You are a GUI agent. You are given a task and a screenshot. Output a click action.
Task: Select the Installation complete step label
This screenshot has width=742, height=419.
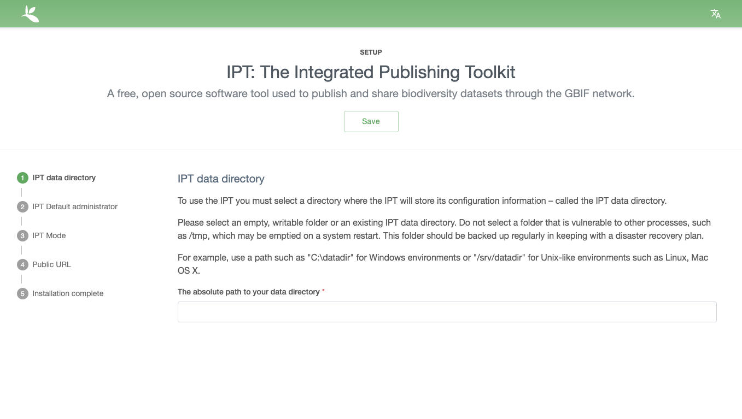point(67,293)
